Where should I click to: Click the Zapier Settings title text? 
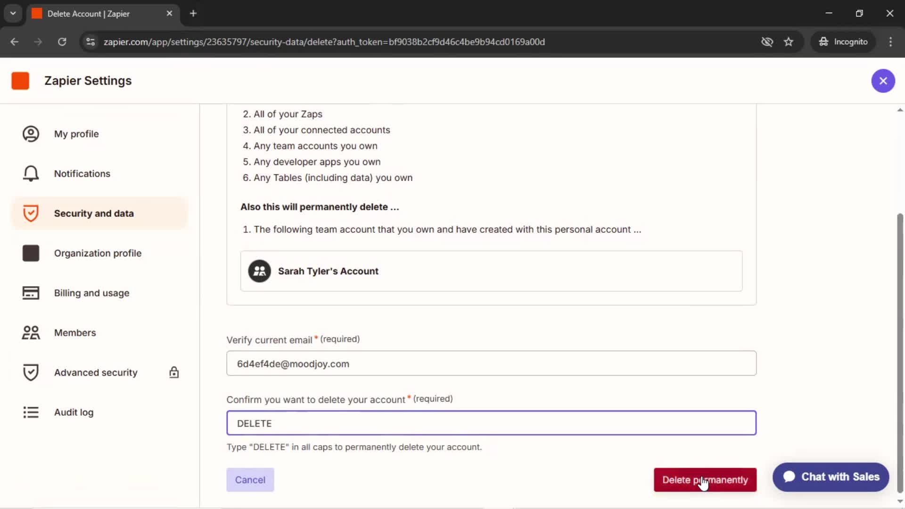pyautogui.click(x=88, y=81)
